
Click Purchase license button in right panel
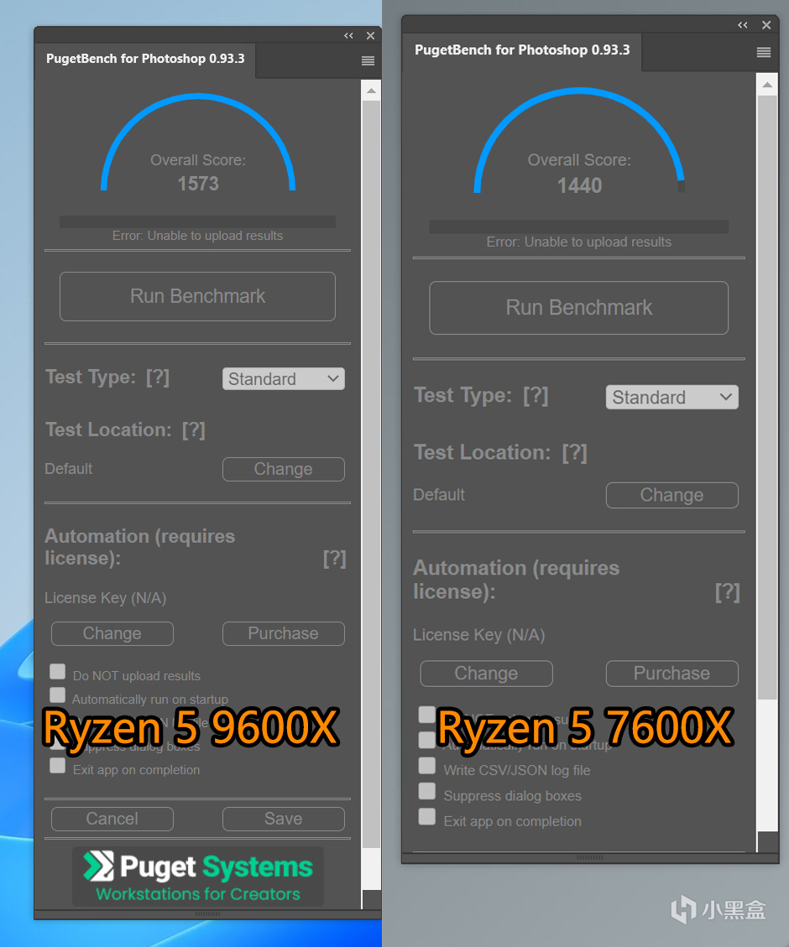click(x=671, y=674)
